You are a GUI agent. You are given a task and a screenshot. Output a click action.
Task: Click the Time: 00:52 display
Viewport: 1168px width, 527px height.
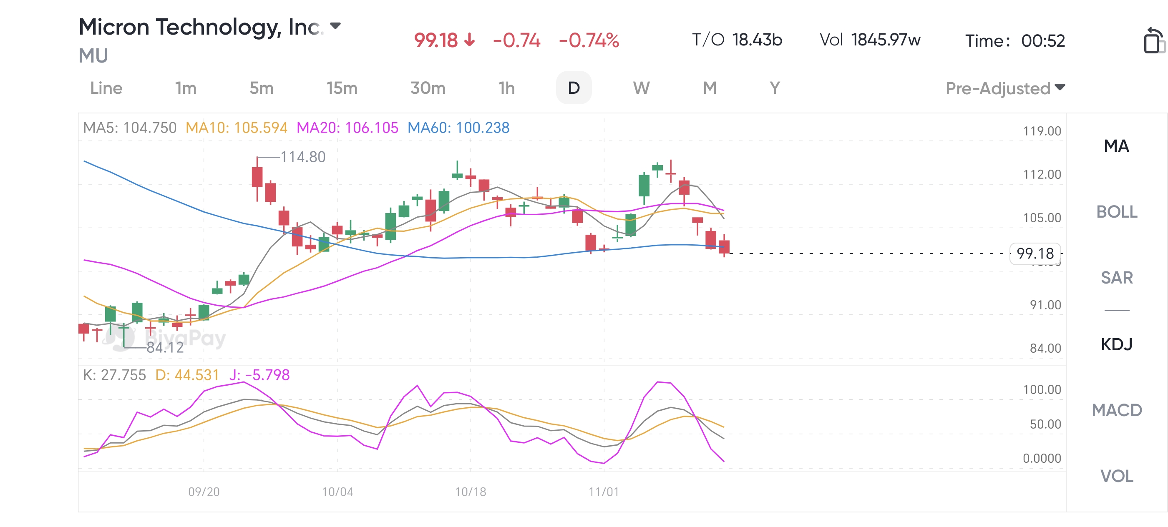point(1015,41)
